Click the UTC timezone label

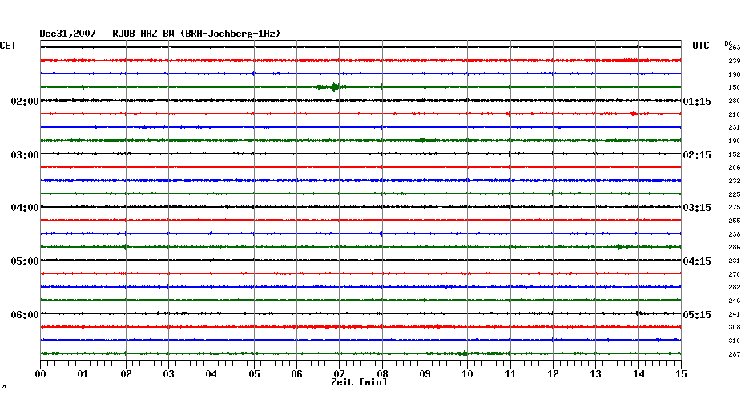pos(701,46)
